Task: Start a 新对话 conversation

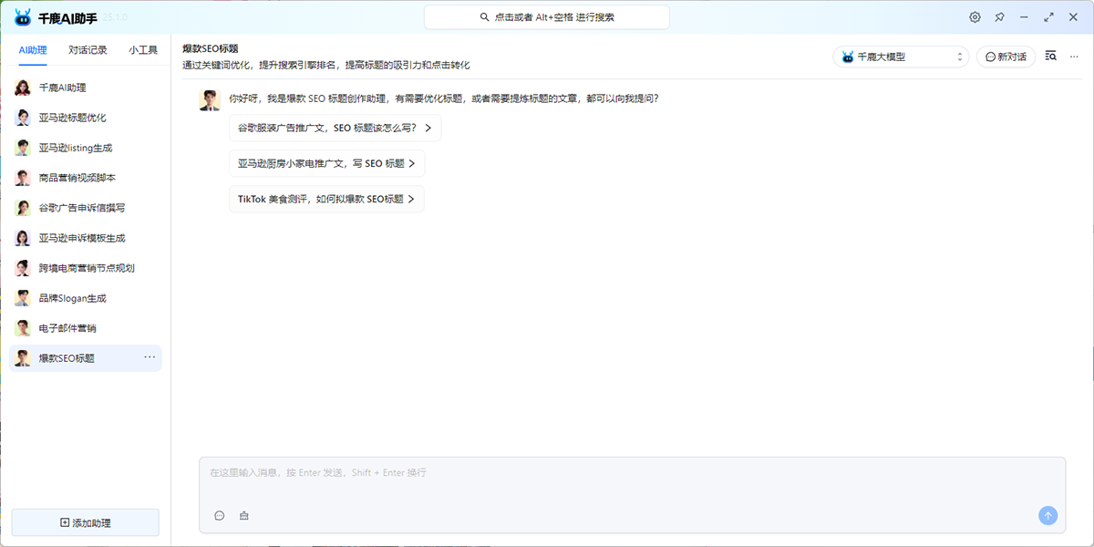Action: (1006, 56)
